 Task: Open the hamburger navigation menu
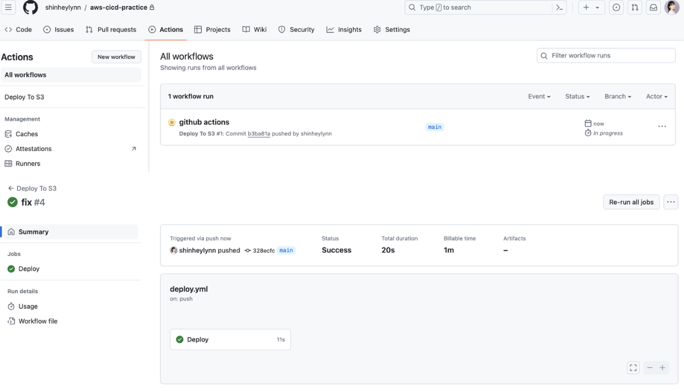click(x=8, y=8)
